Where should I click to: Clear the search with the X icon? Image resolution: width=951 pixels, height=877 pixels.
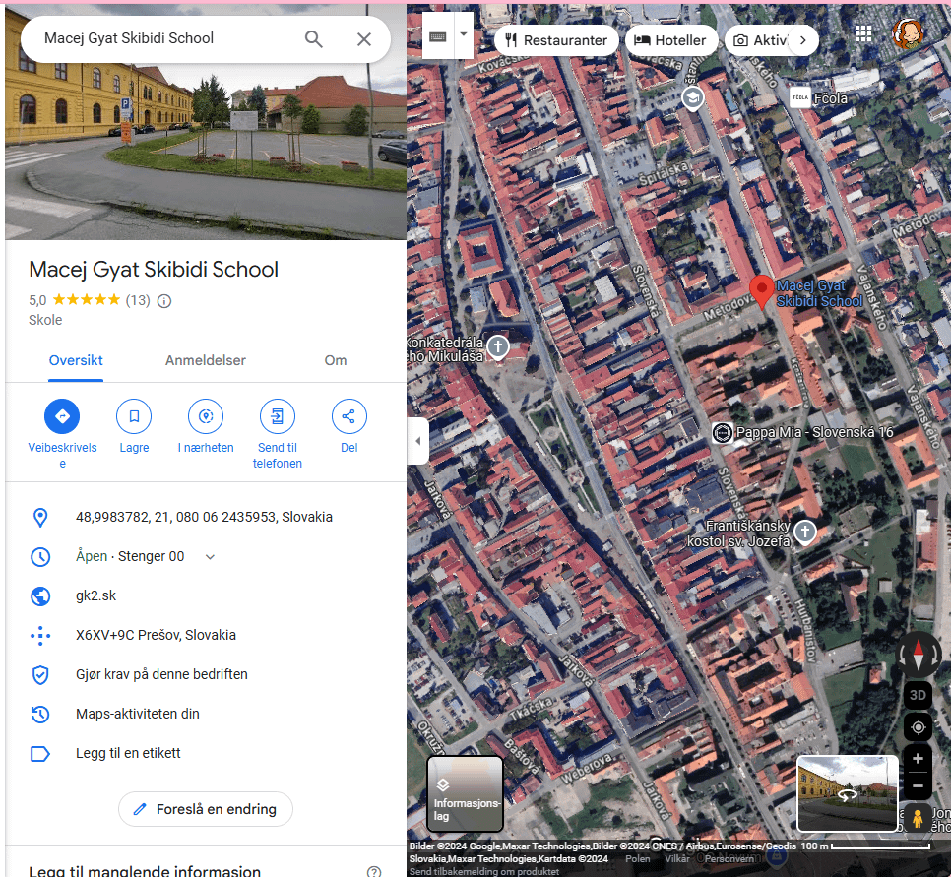tap(364, 38)
